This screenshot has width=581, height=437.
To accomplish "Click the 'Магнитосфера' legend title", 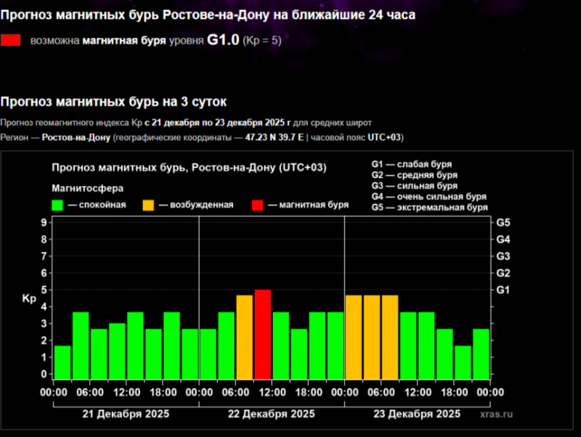I will [83, 188].
